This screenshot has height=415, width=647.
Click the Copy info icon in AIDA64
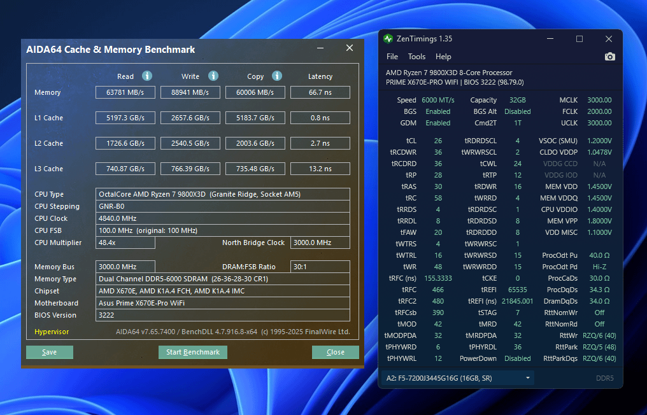pyautogui.click(x=277, y=76)
